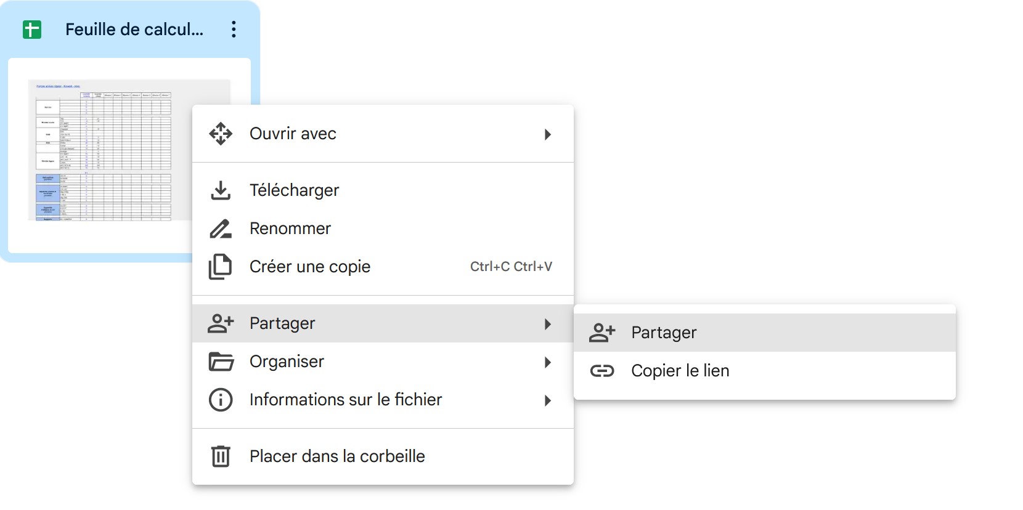Choose Renommer from context menu
Image resolution: width=1023 pixels, height=510 pixels.
click(x=383, y=229)
